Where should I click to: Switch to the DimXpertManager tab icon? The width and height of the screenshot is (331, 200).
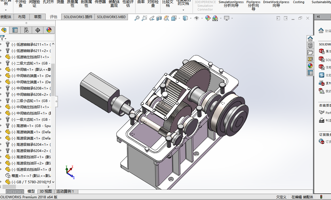(x=37, y=30)
